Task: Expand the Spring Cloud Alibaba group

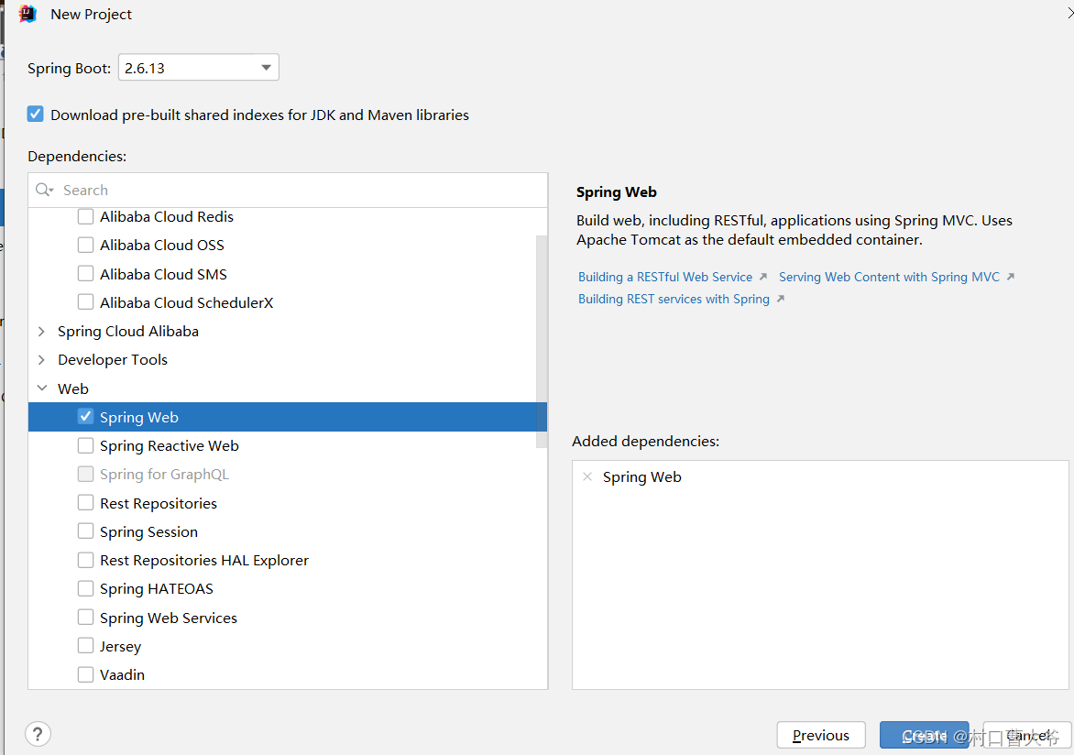Action: (x=41, y=331)
